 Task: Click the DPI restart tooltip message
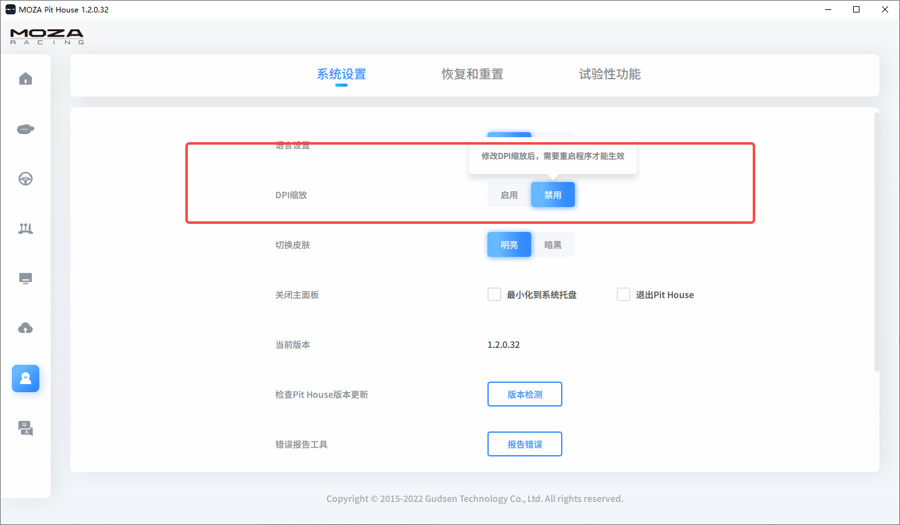point(553,156)
